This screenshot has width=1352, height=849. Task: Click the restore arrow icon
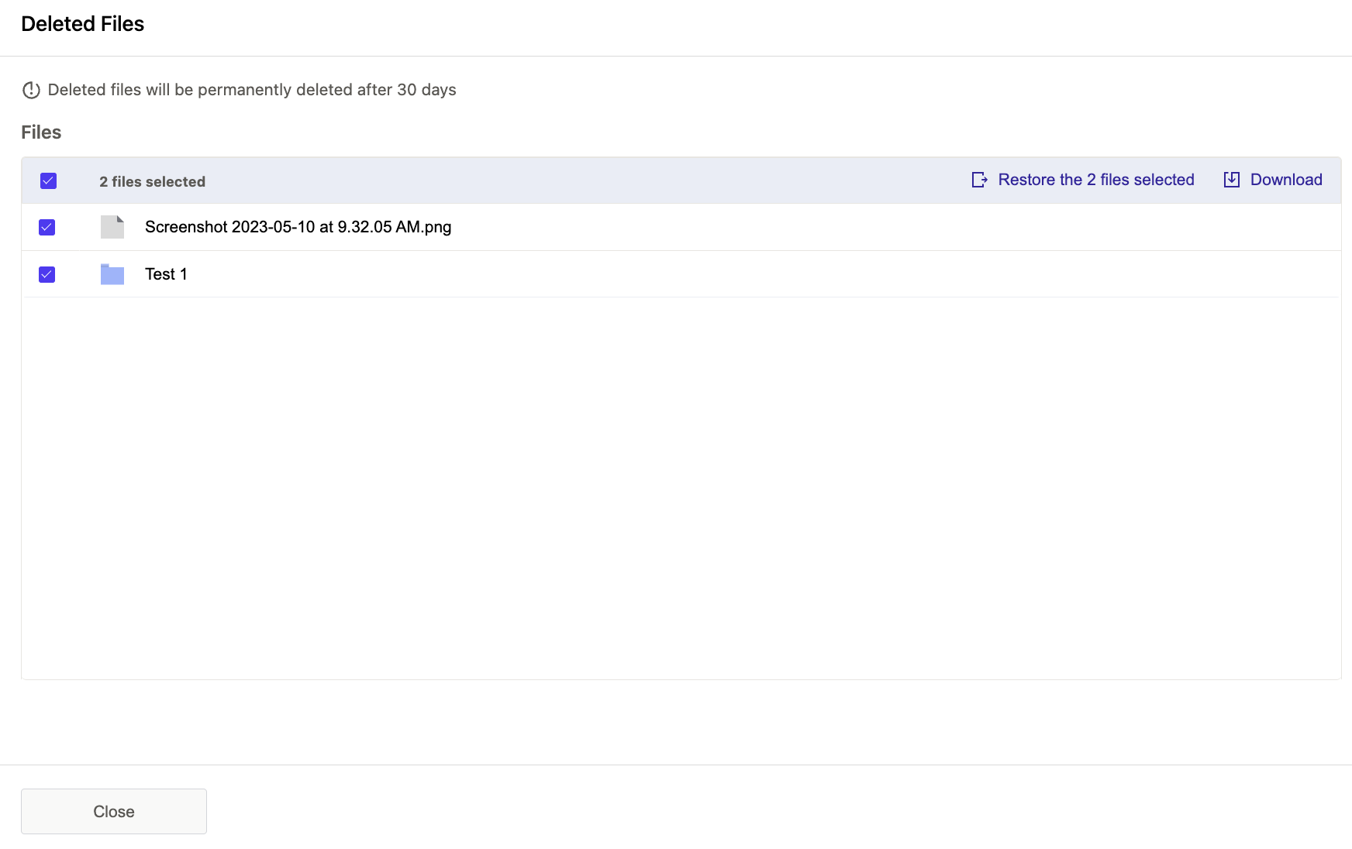pyautogui.click(x=979, y=180)
